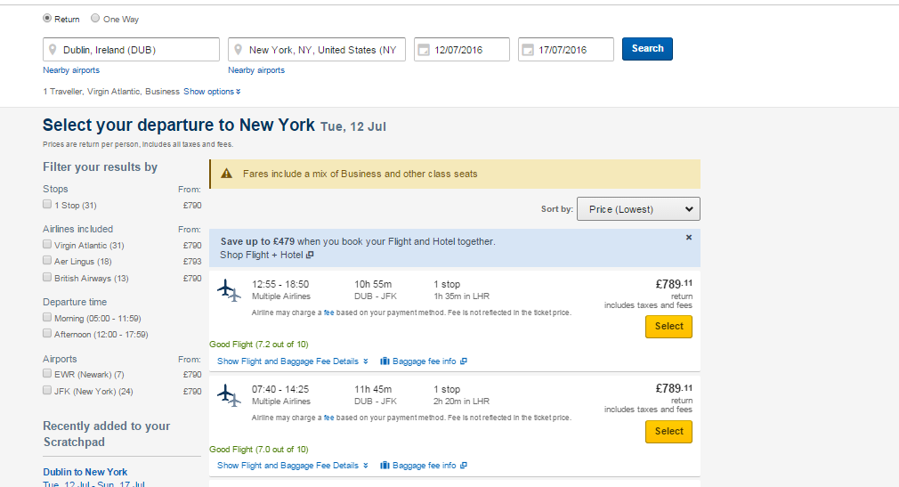
Task: Click the Dublin to New York scratchpad link
Action: [x=85, y=472]
